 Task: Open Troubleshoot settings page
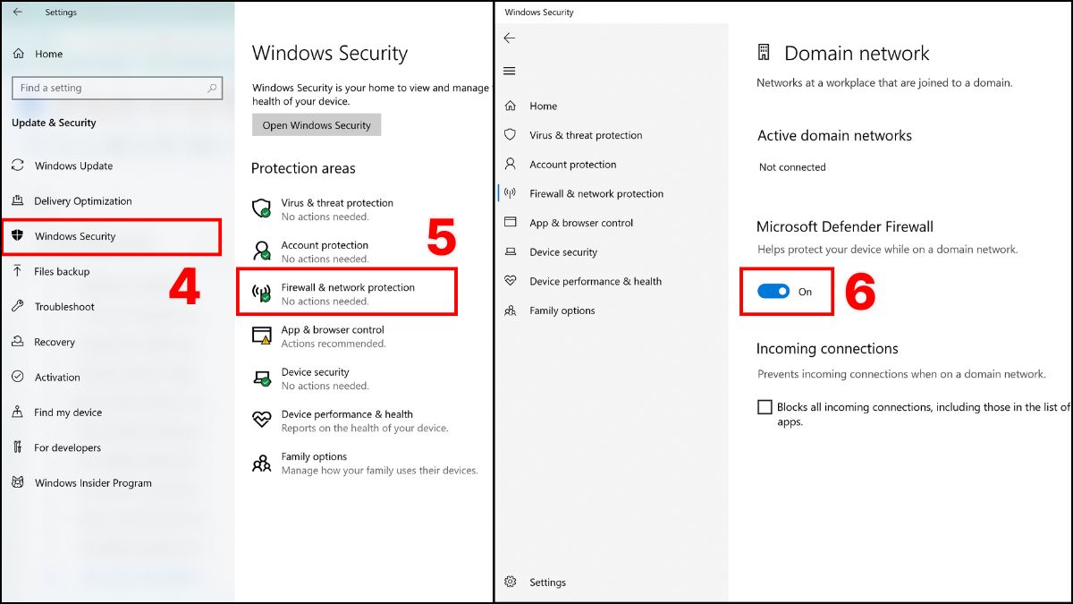click(x=64, y=306)
